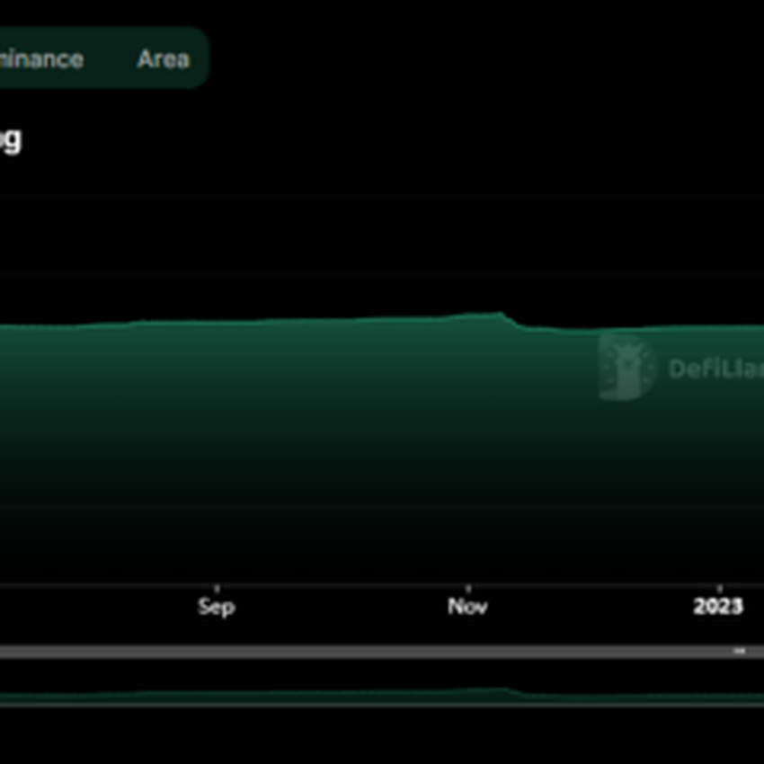The height and width of the screenshot is (764, 764).
Task: Click the mini overview chart under the slider
Action: (382, 697)
